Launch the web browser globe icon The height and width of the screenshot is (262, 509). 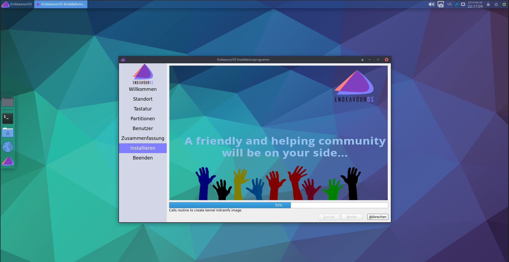click(x=8, y=147)
